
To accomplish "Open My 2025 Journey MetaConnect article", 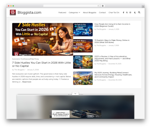I will 113,75.
